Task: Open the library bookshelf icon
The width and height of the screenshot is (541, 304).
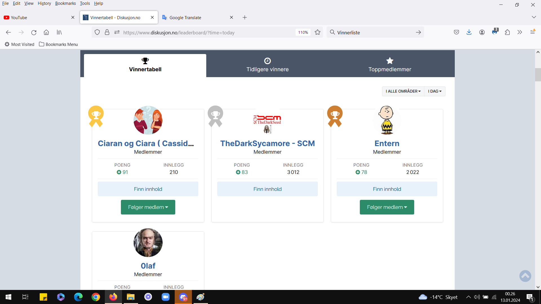Action: (x=59, y=32)
